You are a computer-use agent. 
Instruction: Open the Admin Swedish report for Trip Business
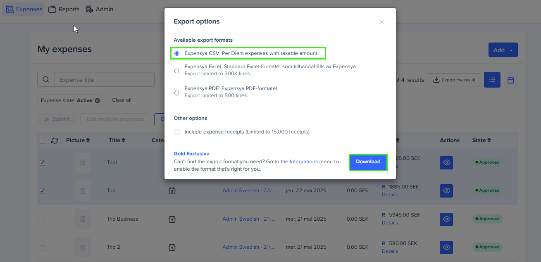tap(248, 219)
